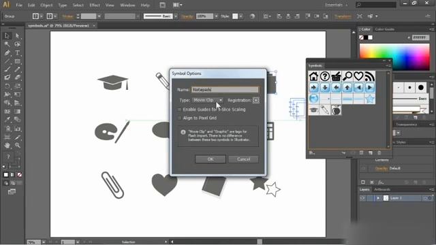This screenshot has height=245, width=436.
Task: Open the arrange documents dropdown
Action: coord(177,5)
